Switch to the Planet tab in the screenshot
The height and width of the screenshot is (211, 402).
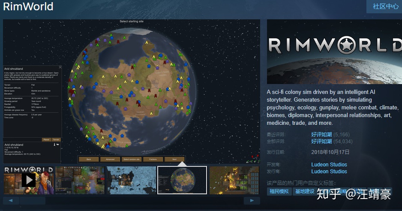click(x=46, y=140)
